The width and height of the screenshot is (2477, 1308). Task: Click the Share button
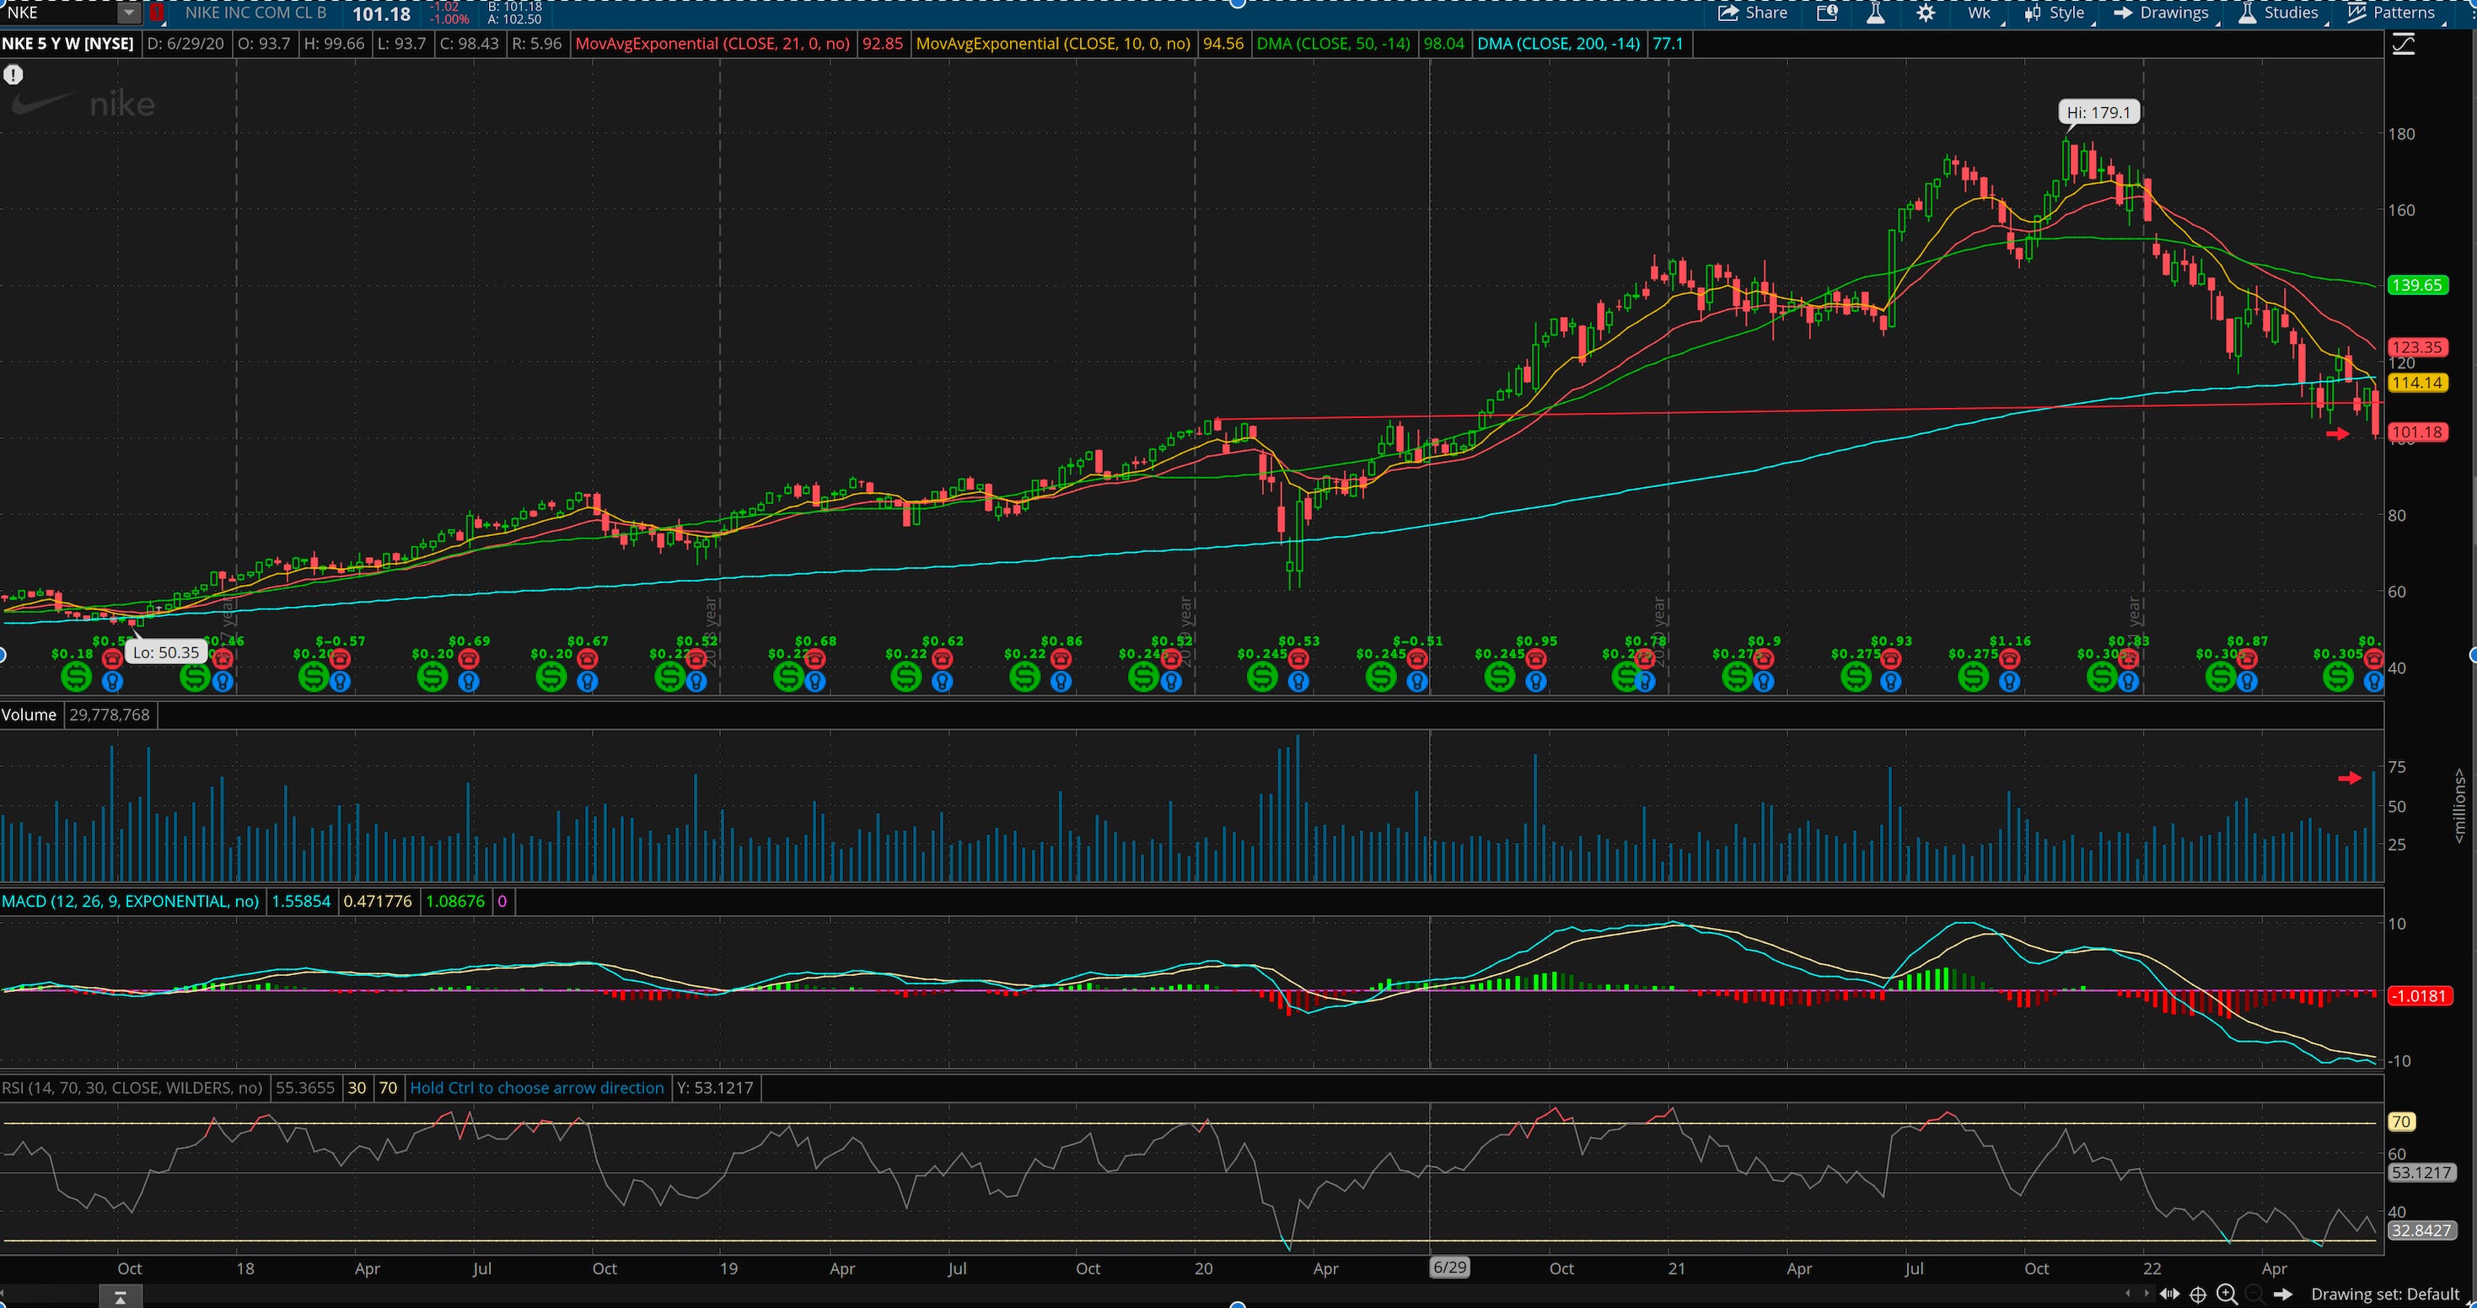pos(1752,13)
